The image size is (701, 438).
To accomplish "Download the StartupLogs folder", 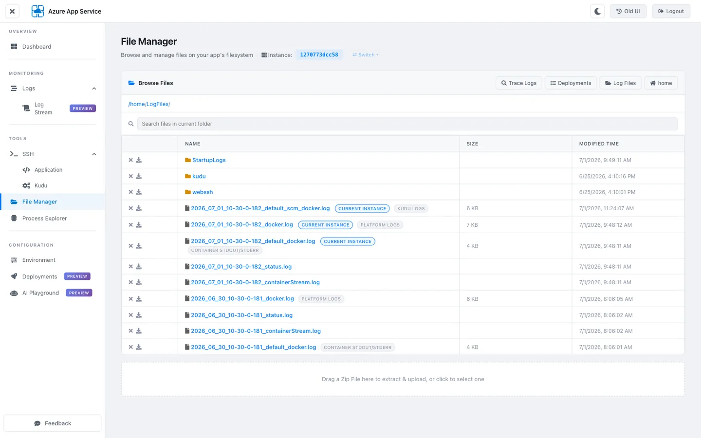I will click(139, 160).
